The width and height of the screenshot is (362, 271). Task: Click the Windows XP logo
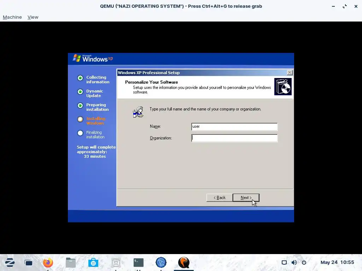93,58
